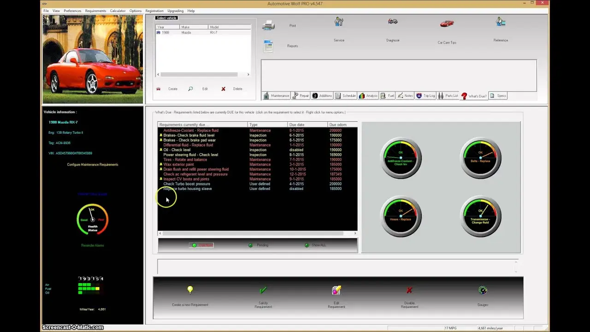Open the Gauges icon in bottom toolbar

click(483, 290)
